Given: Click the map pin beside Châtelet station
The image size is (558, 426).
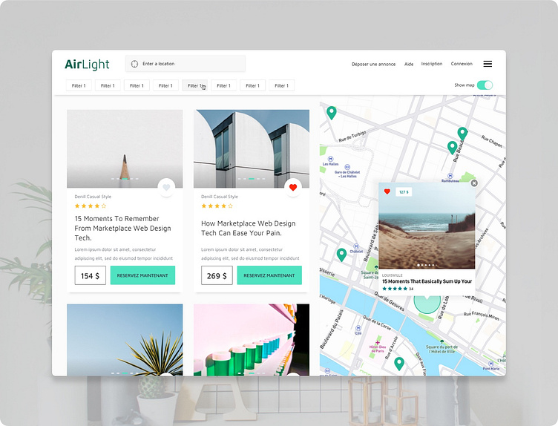Looking at the screenshot, I should (341, 254).
